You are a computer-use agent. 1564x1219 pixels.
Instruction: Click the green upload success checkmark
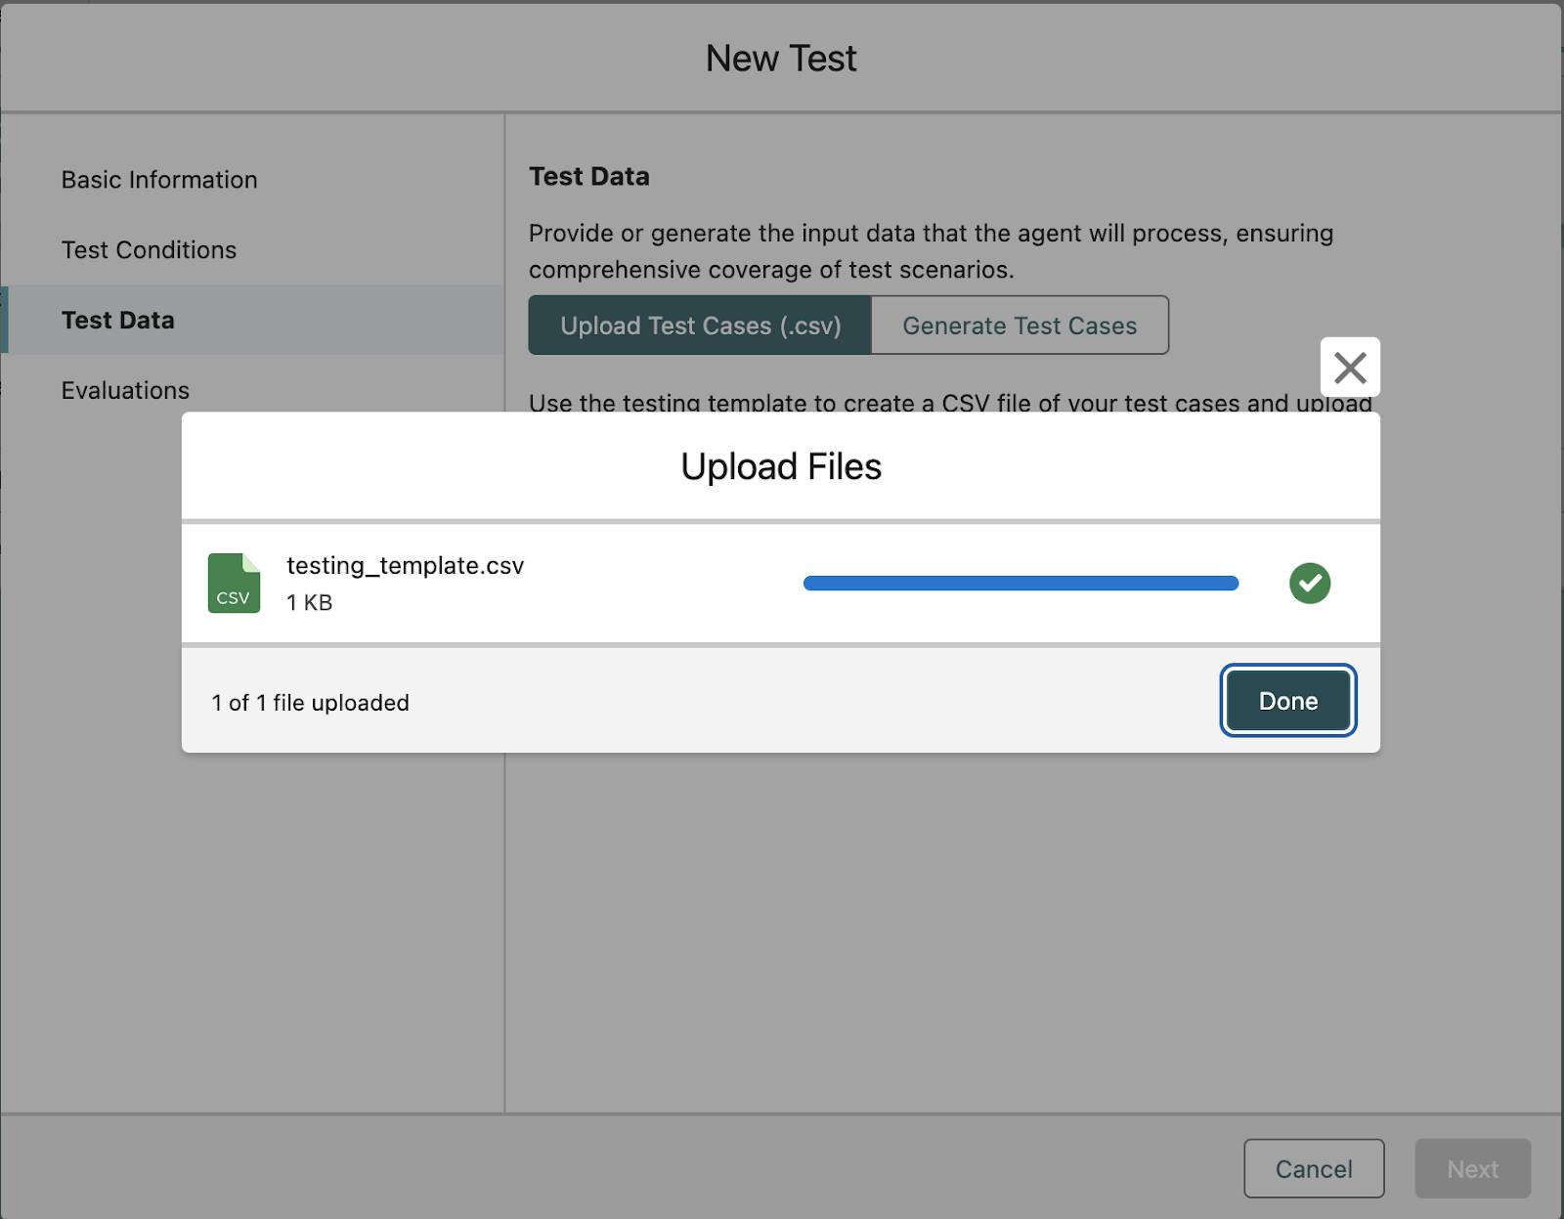point(1310,584)
